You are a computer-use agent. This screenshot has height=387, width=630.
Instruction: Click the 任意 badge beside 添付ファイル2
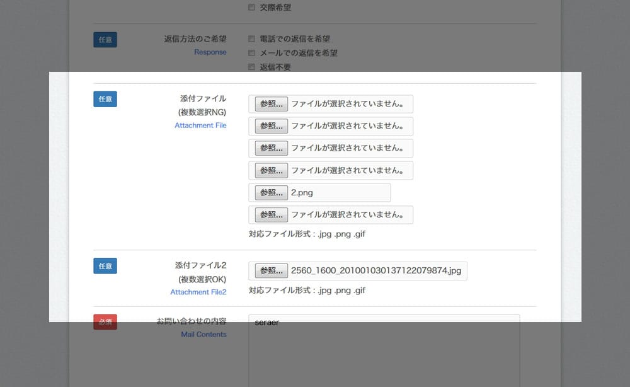pos(105,266)
